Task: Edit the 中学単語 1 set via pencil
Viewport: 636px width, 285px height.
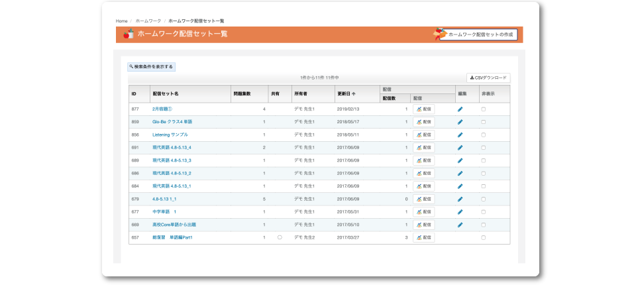Action: pos(460,212)
